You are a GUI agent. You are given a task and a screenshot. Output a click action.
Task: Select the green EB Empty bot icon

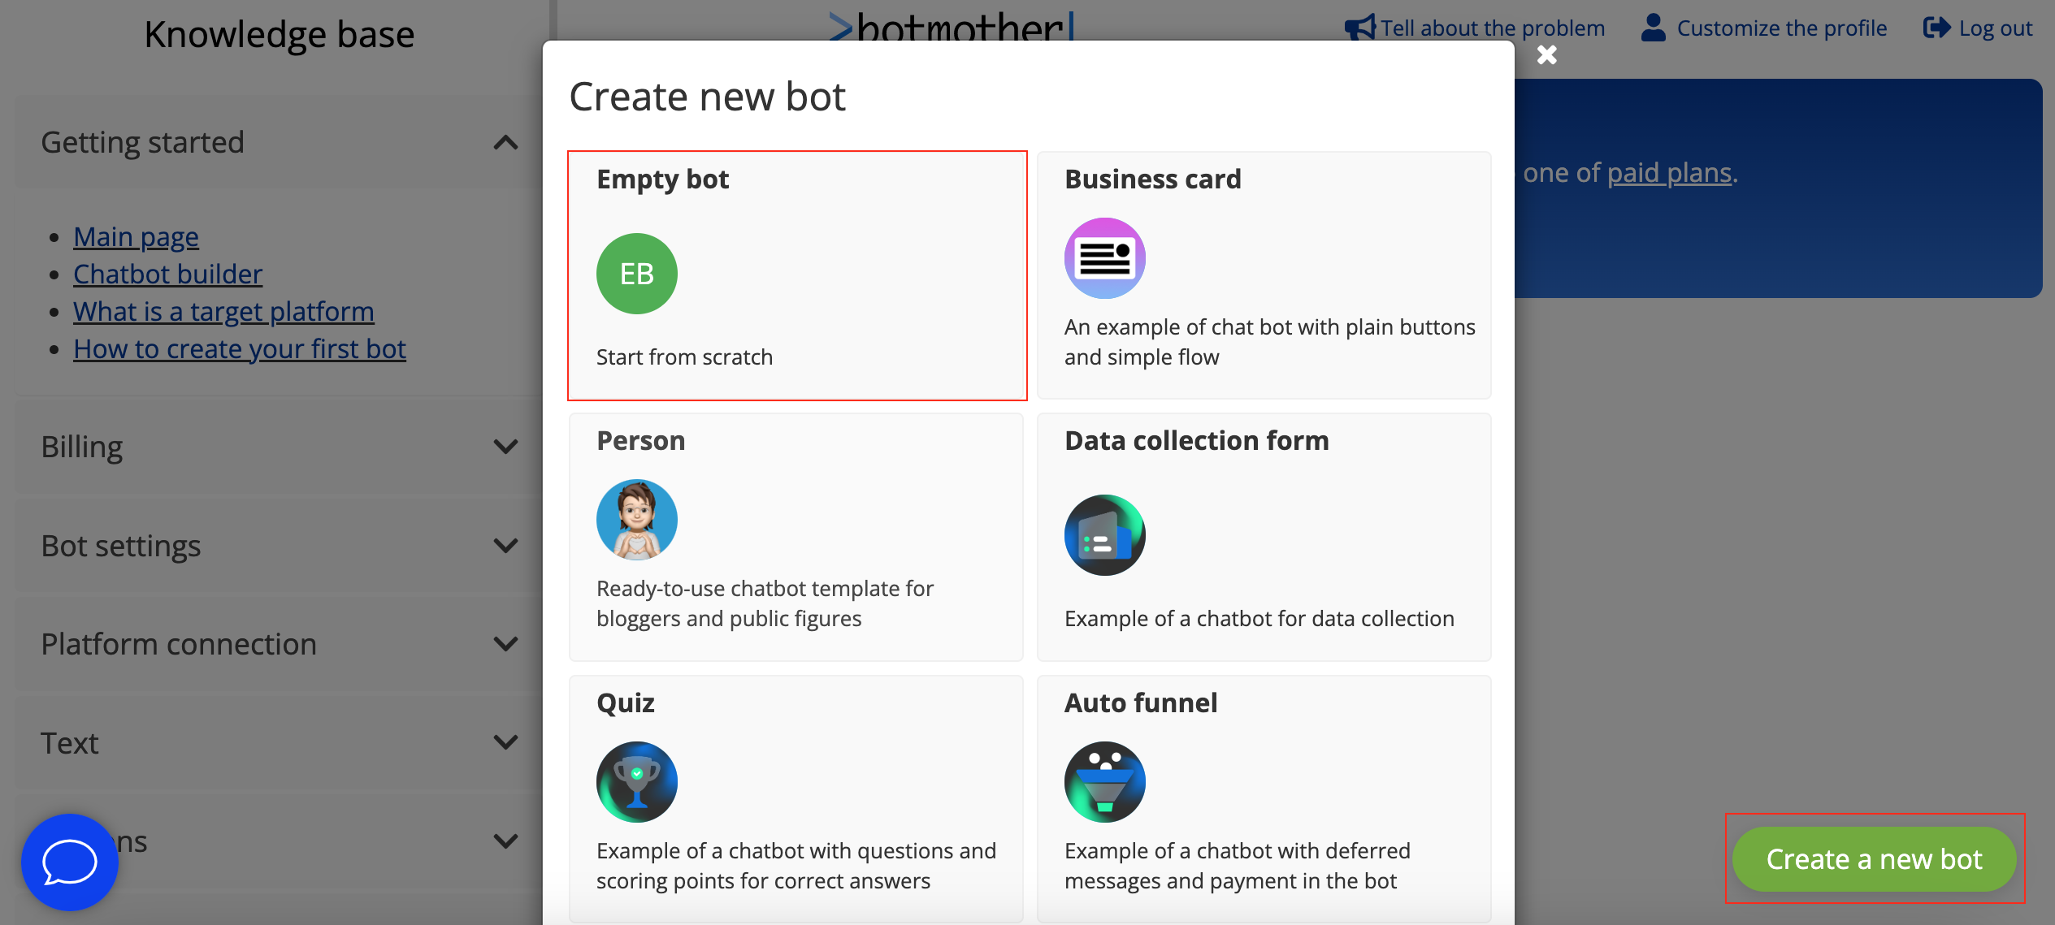pos(636,274)
